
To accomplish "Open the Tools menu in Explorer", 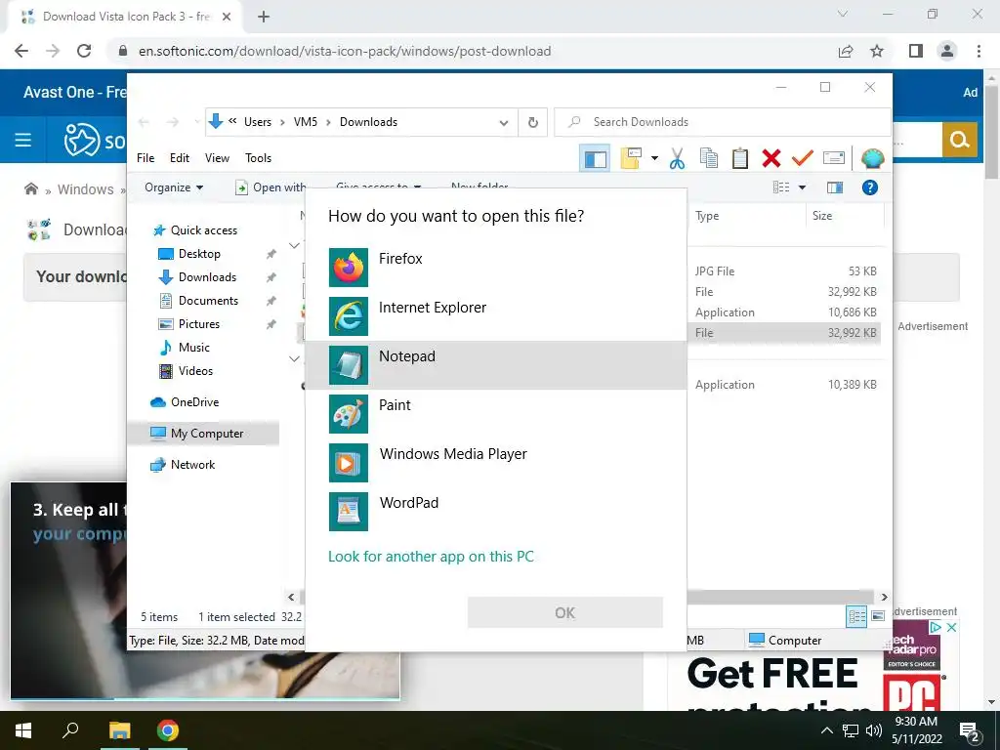I will pos(258,158).
